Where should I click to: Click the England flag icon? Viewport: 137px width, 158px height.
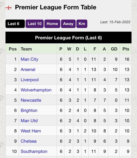9,8
